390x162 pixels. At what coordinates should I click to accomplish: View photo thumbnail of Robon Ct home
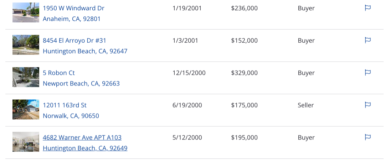(x=26, y=77)
